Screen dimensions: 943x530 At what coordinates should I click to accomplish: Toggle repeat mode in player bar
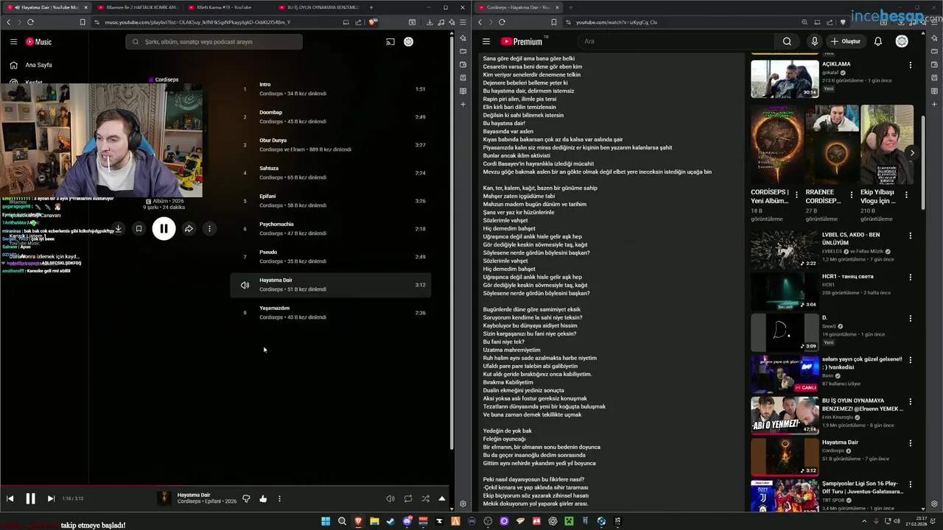[408, 498]
